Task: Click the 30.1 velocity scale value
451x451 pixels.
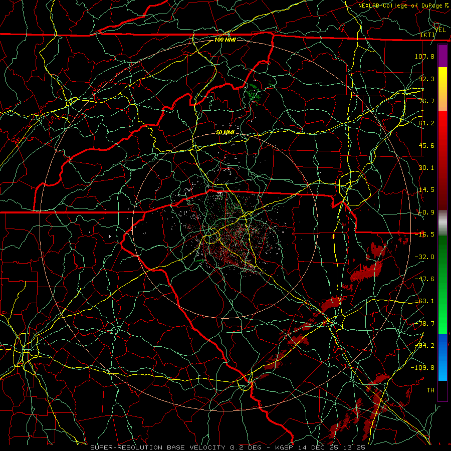Action: pos(426,168)
